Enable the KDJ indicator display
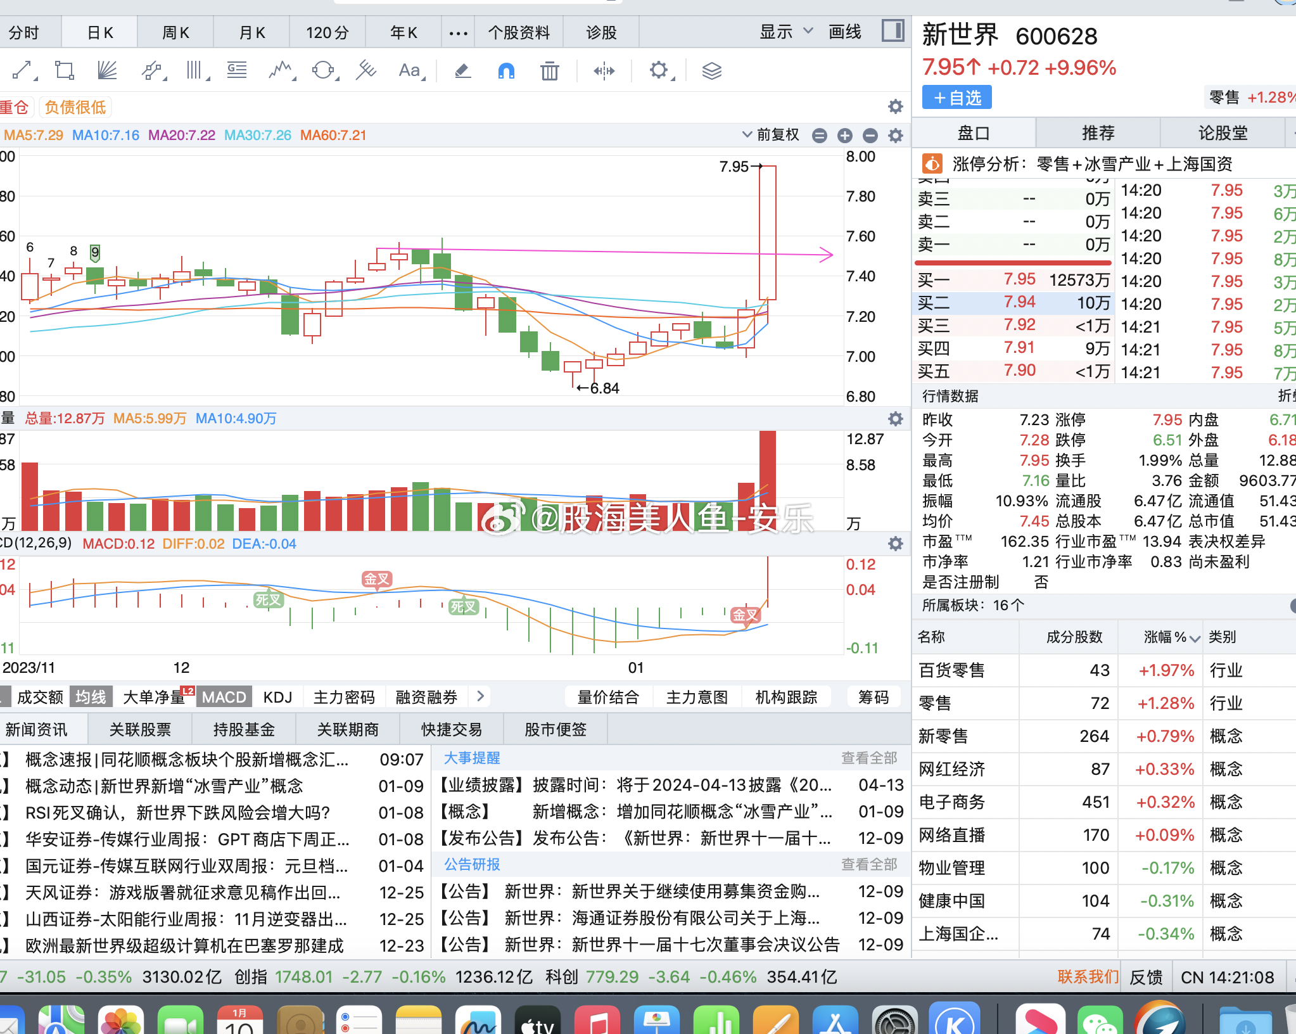This screenshot has width=1296, height=1034. [277, 696]
